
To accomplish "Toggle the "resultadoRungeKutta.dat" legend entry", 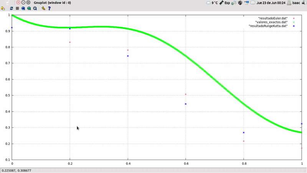I will tap(268, 26).
